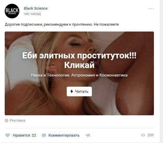Toggle the "Нравится" like label
The width and height of the screenshot is (163, 143).
pyautogui.click(x=21, y=135)
